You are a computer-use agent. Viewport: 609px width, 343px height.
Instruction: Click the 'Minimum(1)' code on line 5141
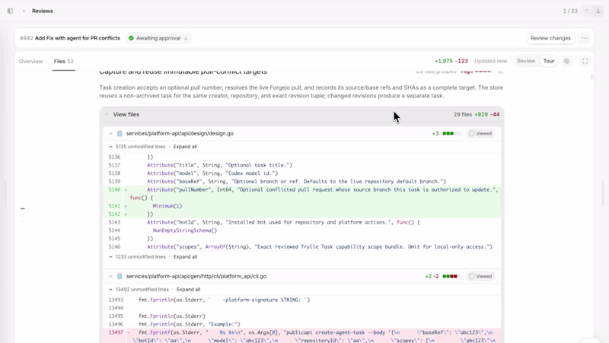[167, 206]
